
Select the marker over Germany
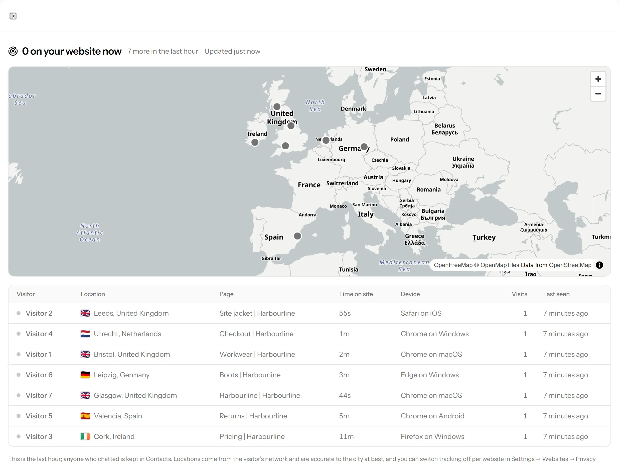point(364,147)
